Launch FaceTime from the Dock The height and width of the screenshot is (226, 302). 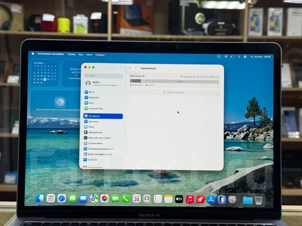click(115, 199)
